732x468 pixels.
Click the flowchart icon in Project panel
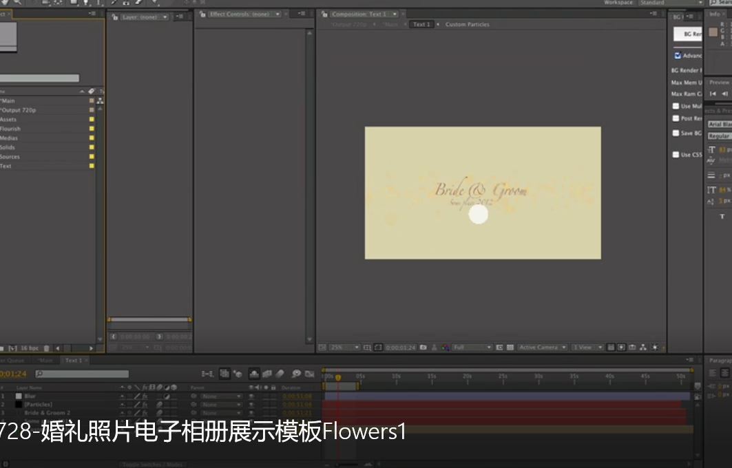point(100,100)
